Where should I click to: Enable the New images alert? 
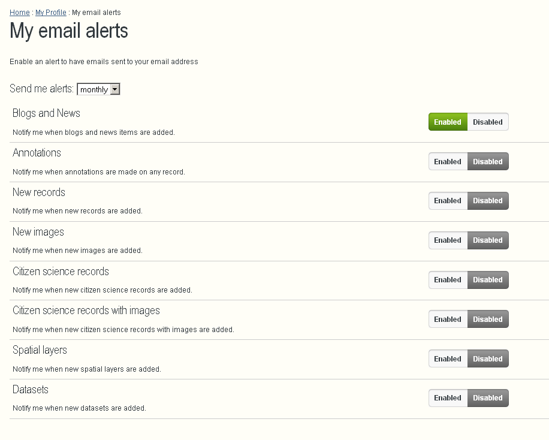pos(448,240)
